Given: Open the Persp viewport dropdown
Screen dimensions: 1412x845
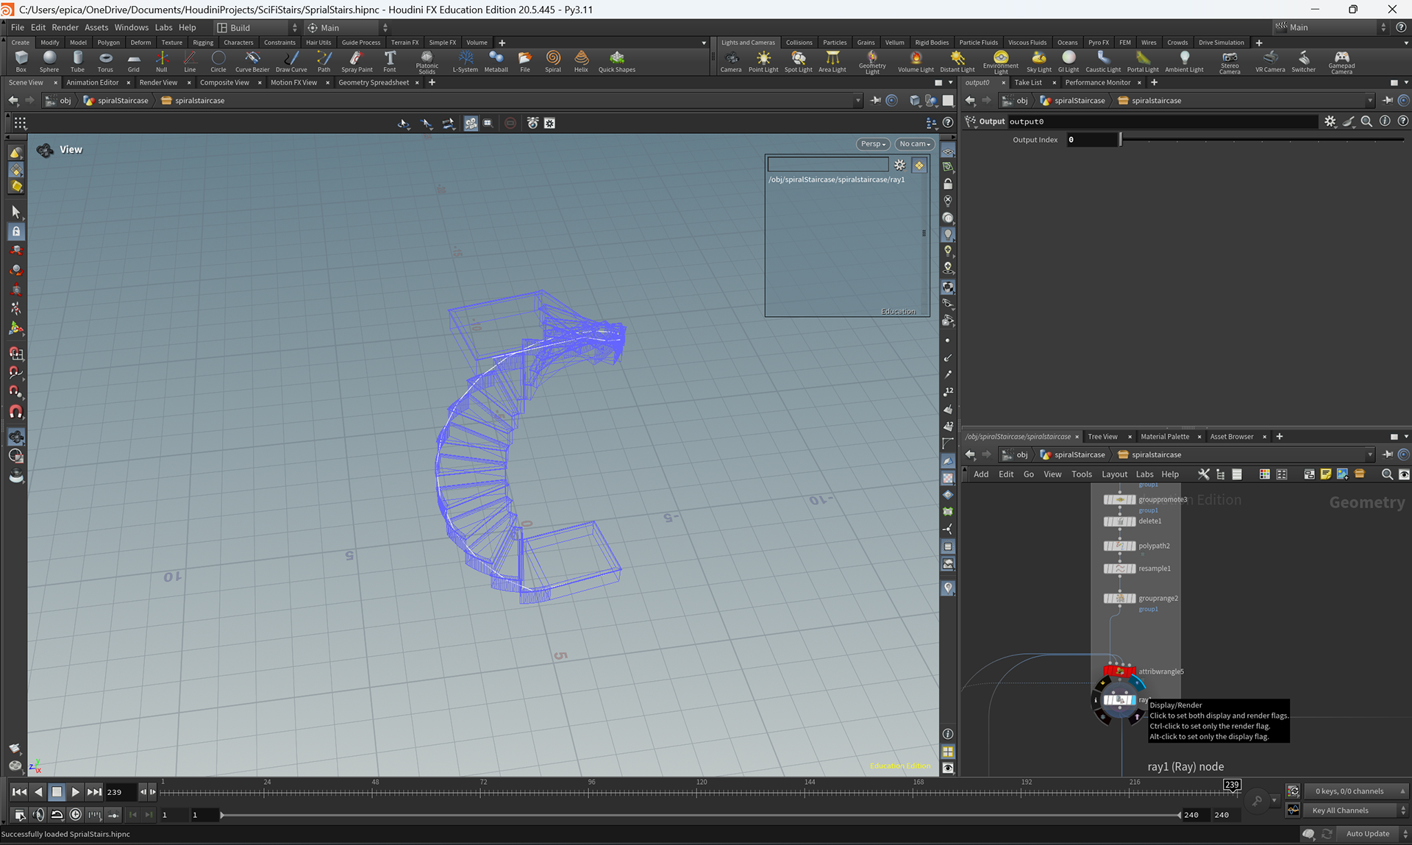Looking at the screenshot, I should (x=873, y=144).
